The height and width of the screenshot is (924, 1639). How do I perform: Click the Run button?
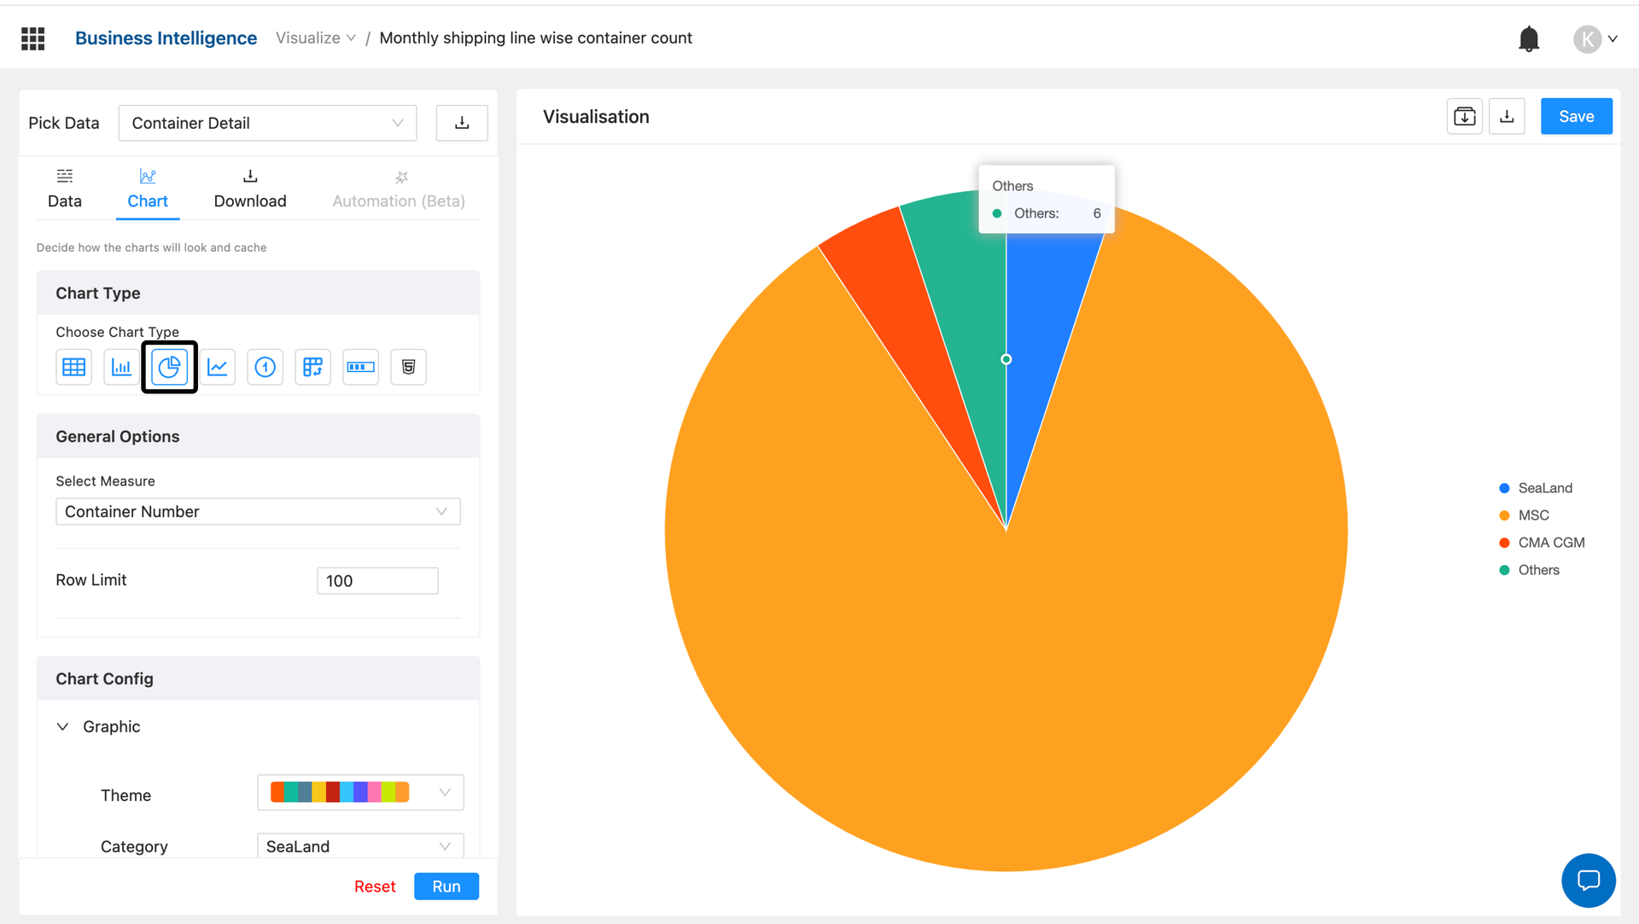(446, 886)
